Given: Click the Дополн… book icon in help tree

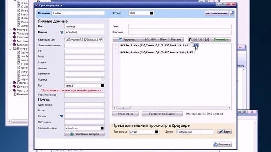Looking at the screenshot, I should click(x=14, y=87).
